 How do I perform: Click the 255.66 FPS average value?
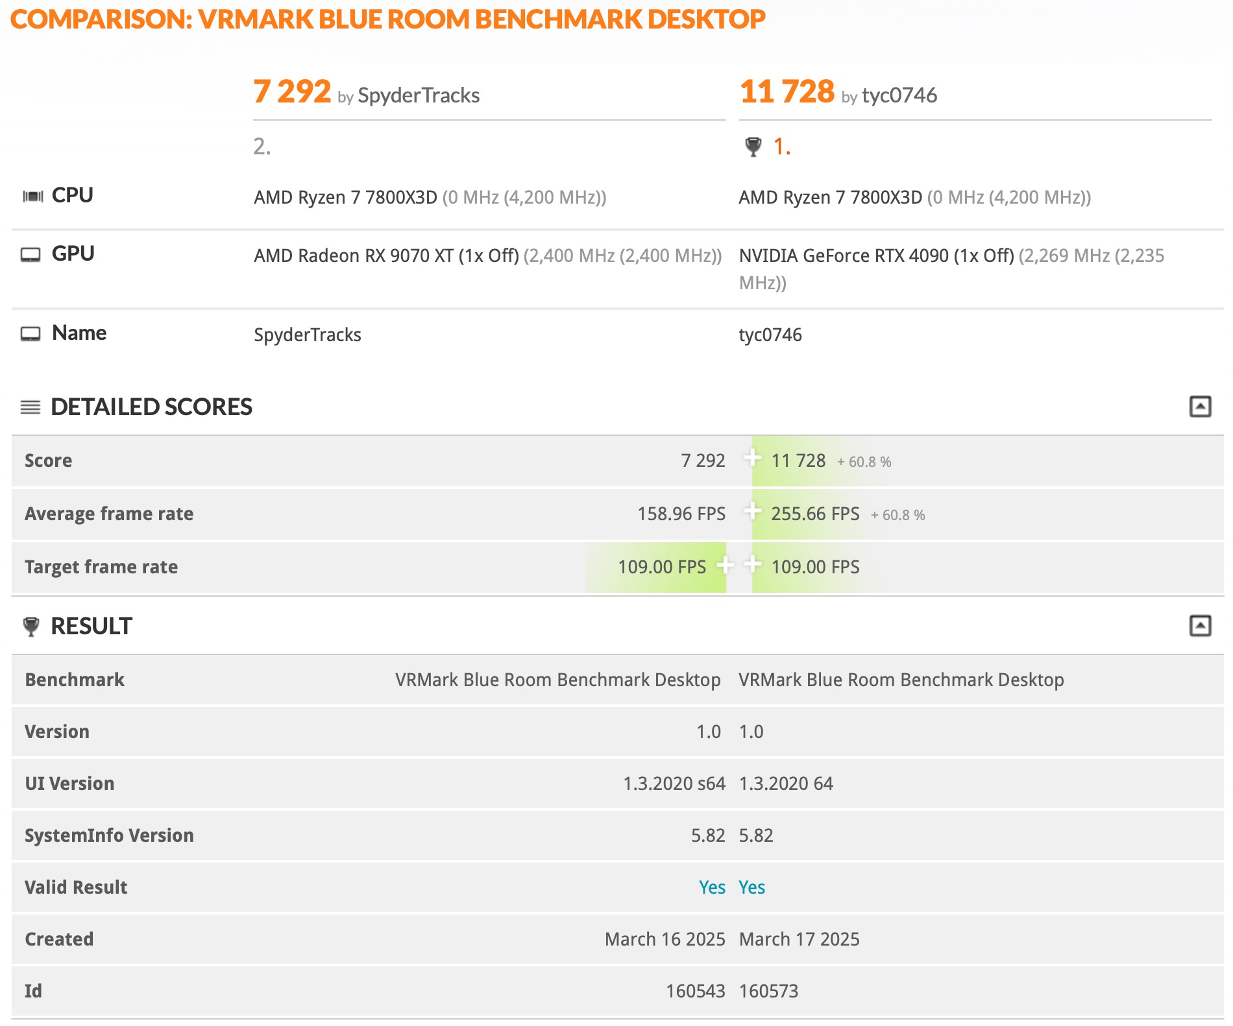click(x=815, y=514)
